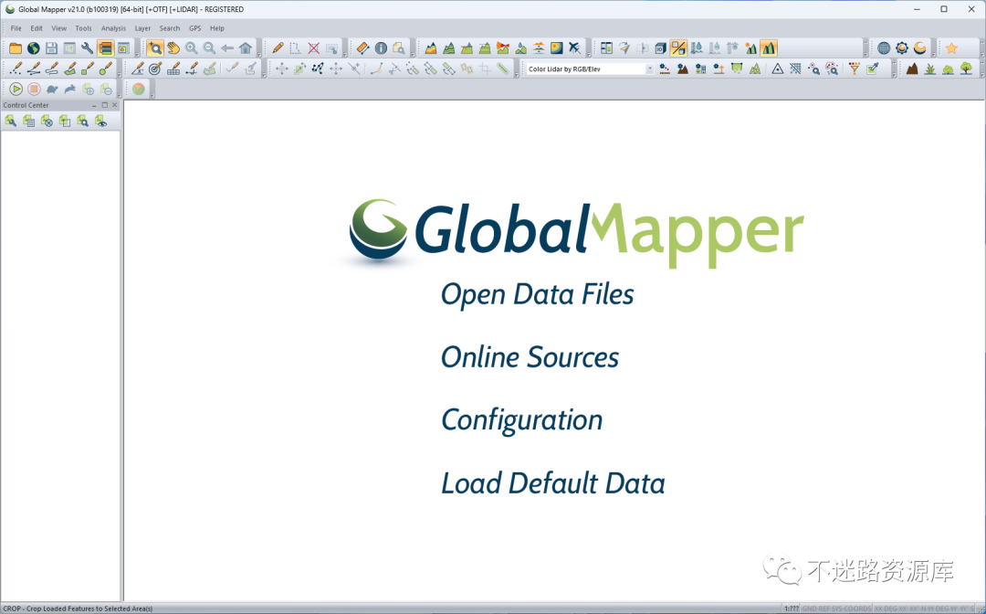This screenshot has height=614, width=986.
Task: Click the contour generation rainbow square icon
Action: pos(557,48)
